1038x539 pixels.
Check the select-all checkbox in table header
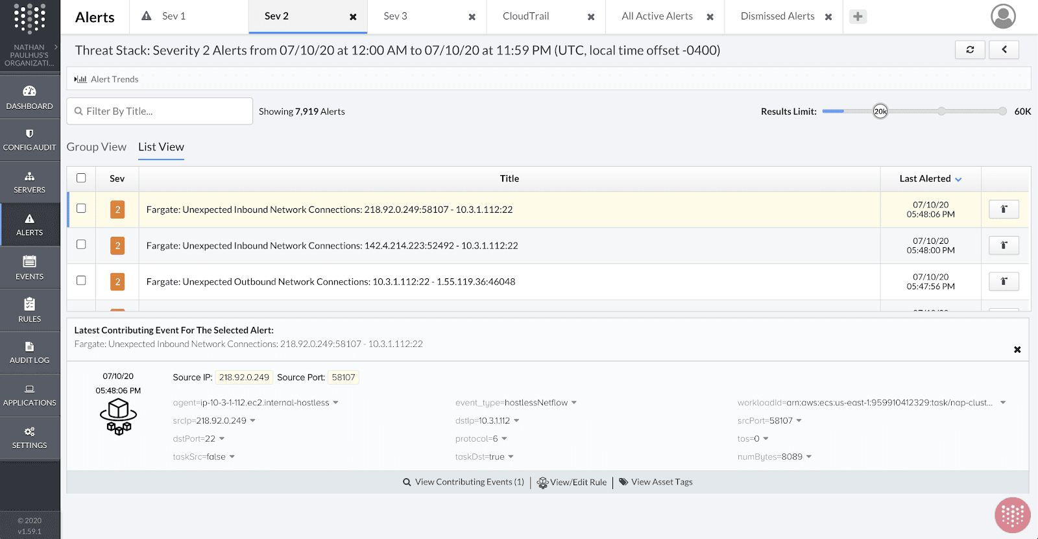pos(81,178)
